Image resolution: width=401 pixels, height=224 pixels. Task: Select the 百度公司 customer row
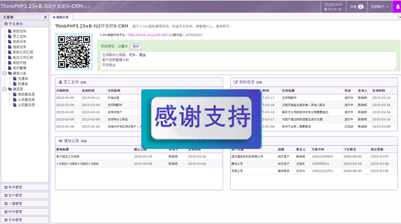point(314,171)
